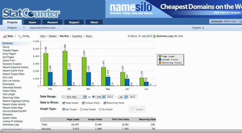The image size is (242, 133).
Task: Open Recent Came From in the sidebar
Action: point(13,70)
